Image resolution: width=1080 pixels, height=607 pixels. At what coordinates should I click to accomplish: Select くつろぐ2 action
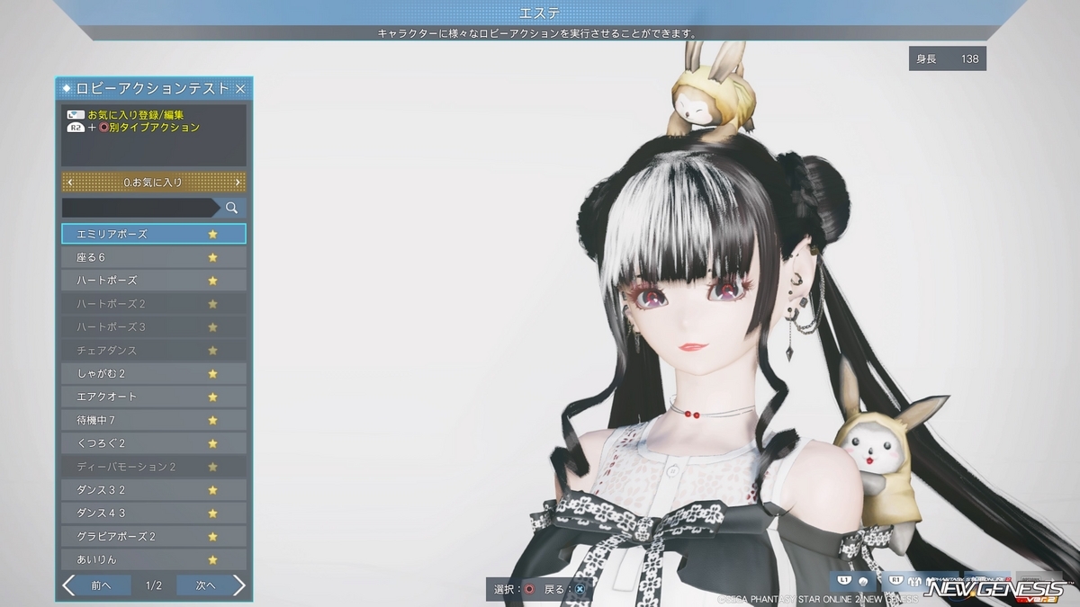[x=154, y=443]
